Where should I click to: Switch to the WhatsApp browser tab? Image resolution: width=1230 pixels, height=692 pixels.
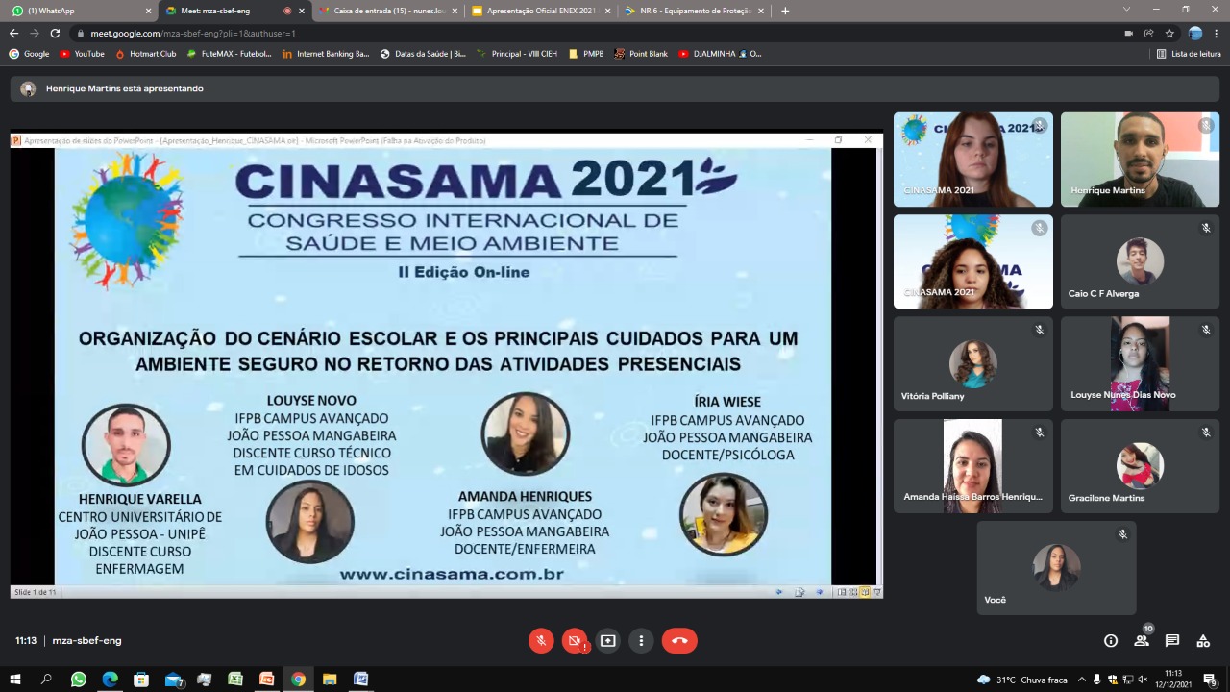(x=77, y=11)
